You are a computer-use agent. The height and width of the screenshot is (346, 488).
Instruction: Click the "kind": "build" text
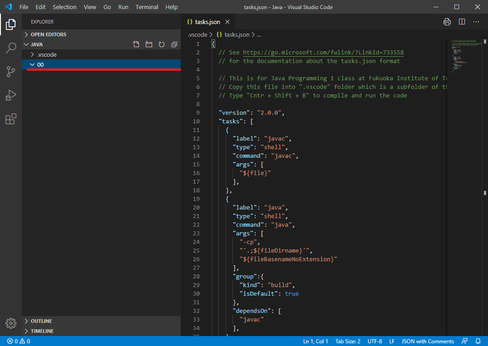point(266,285)
